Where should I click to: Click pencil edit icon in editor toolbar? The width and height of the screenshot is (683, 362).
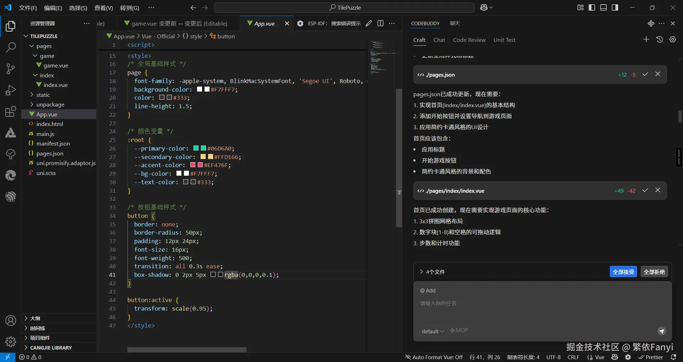pos(369,23)
